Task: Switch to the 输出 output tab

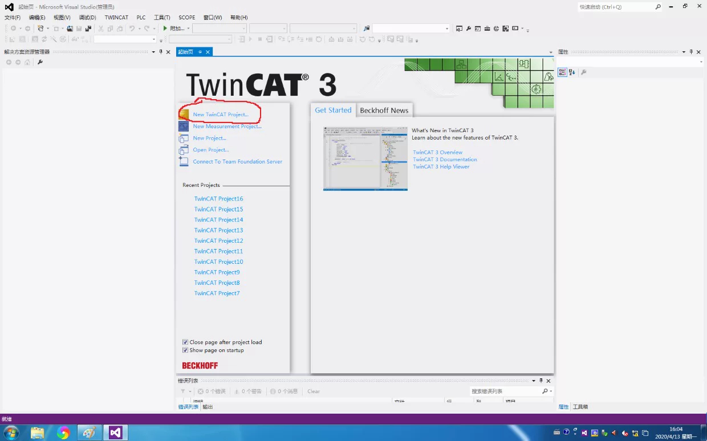Action: (x=208, y=407)
